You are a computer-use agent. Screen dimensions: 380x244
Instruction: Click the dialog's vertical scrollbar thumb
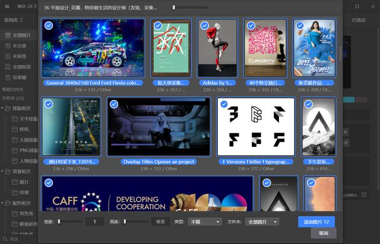pos(340,53)
